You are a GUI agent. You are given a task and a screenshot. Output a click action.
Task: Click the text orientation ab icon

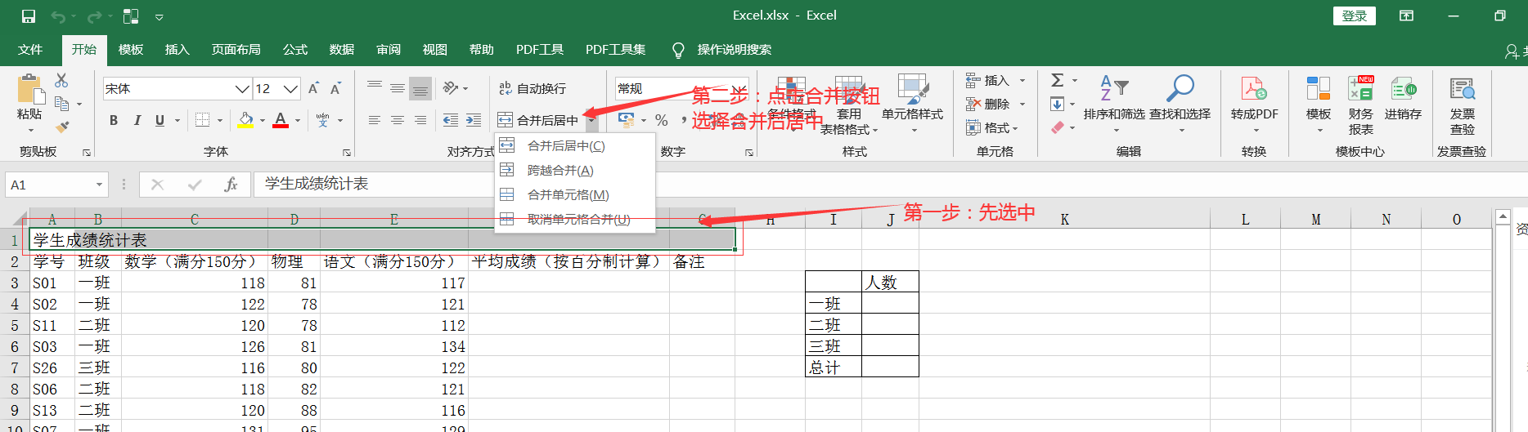(x=451, y=88)
